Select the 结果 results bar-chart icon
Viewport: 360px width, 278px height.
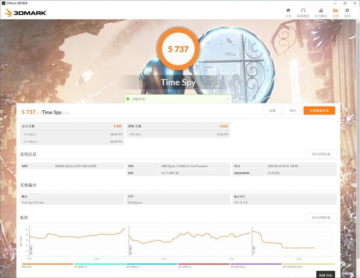(335, 10)
